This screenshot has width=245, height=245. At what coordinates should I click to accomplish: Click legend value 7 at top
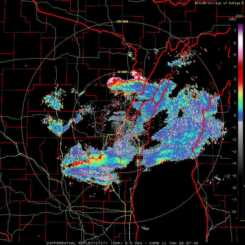tap(235, 30)
